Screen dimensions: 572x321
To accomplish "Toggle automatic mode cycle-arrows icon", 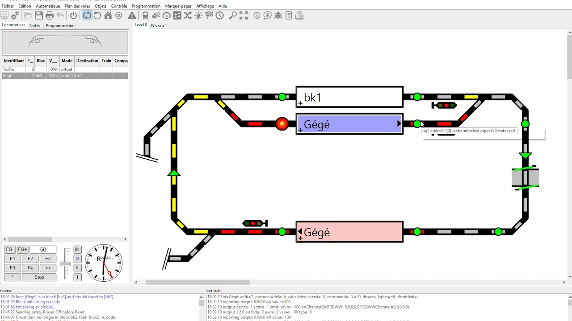I will tap(87, 16).
